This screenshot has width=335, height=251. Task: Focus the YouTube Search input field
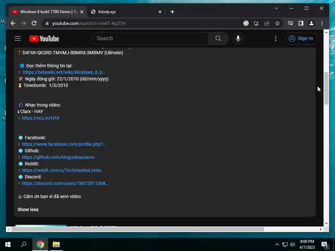150,39
